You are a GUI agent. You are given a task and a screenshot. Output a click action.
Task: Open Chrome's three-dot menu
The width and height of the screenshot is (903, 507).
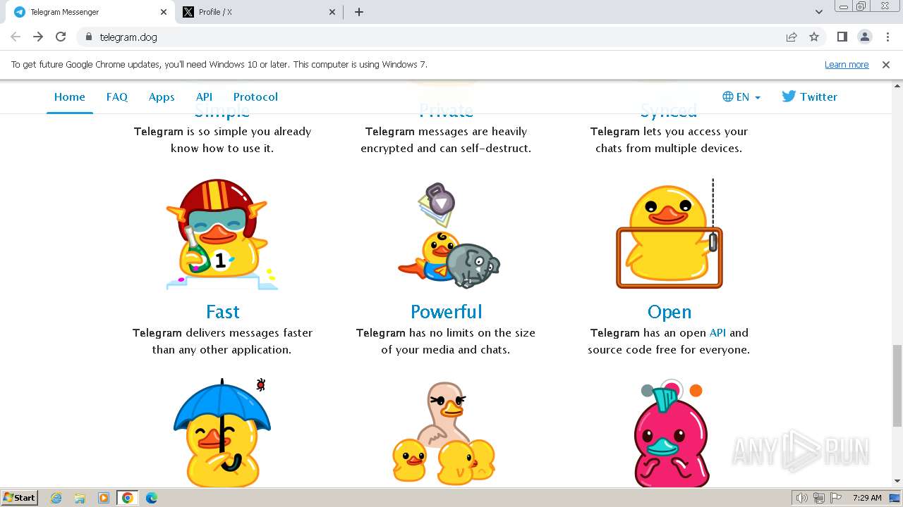click(887, 37)
